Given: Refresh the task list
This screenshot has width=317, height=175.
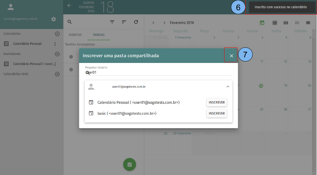Looking at the screenshot, I should point(136,22).
